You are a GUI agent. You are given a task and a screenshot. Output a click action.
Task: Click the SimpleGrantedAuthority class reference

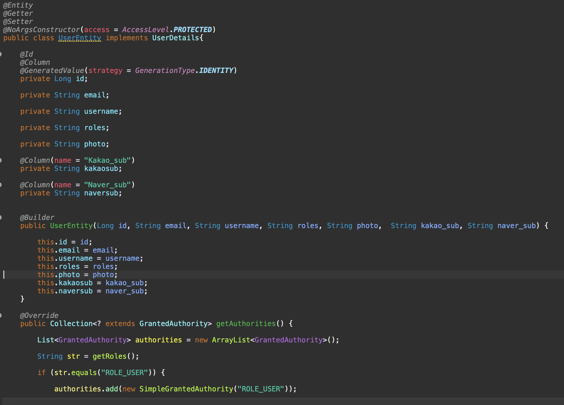point(186,389)
